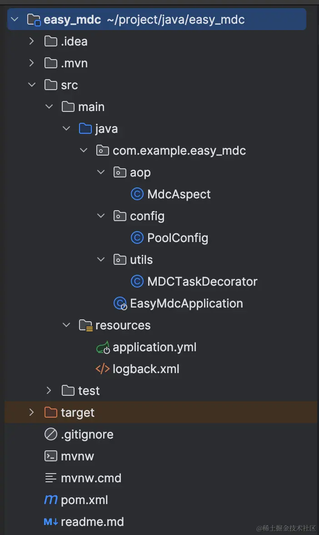Click the logback.xml XML file icon
This screenshot has height=535, width=319.
103,369
